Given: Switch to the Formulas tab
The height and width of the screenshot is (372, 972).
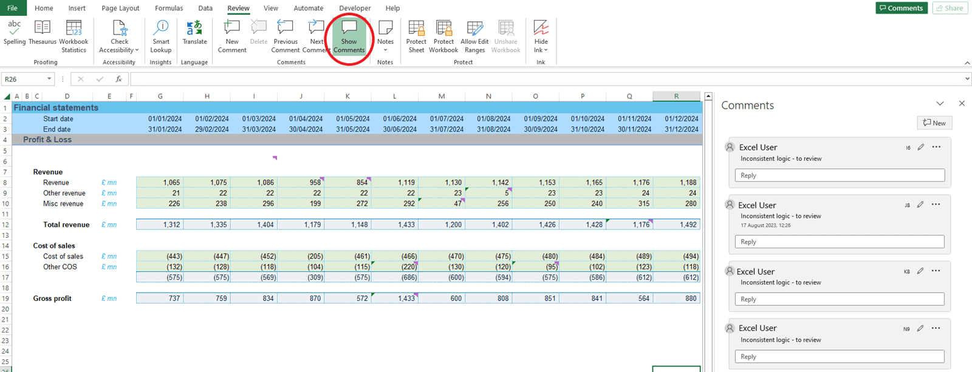Looking at the screenshot, I should click(x=169, y=8).
